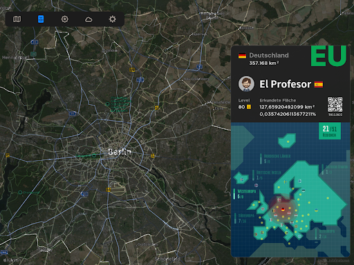Click the Westeuropa vertical progress bar
This screenshot has width=354, height=265.
(x=234, y=194)
